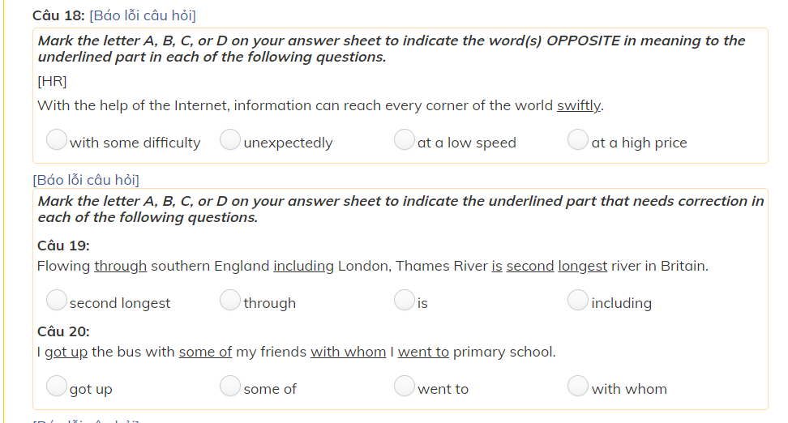Click 'Báo lỗi câu hỏi' link beside Câu 18
Image resolution: width=788 pixels, height=423 pixels.
pos(143,15)
